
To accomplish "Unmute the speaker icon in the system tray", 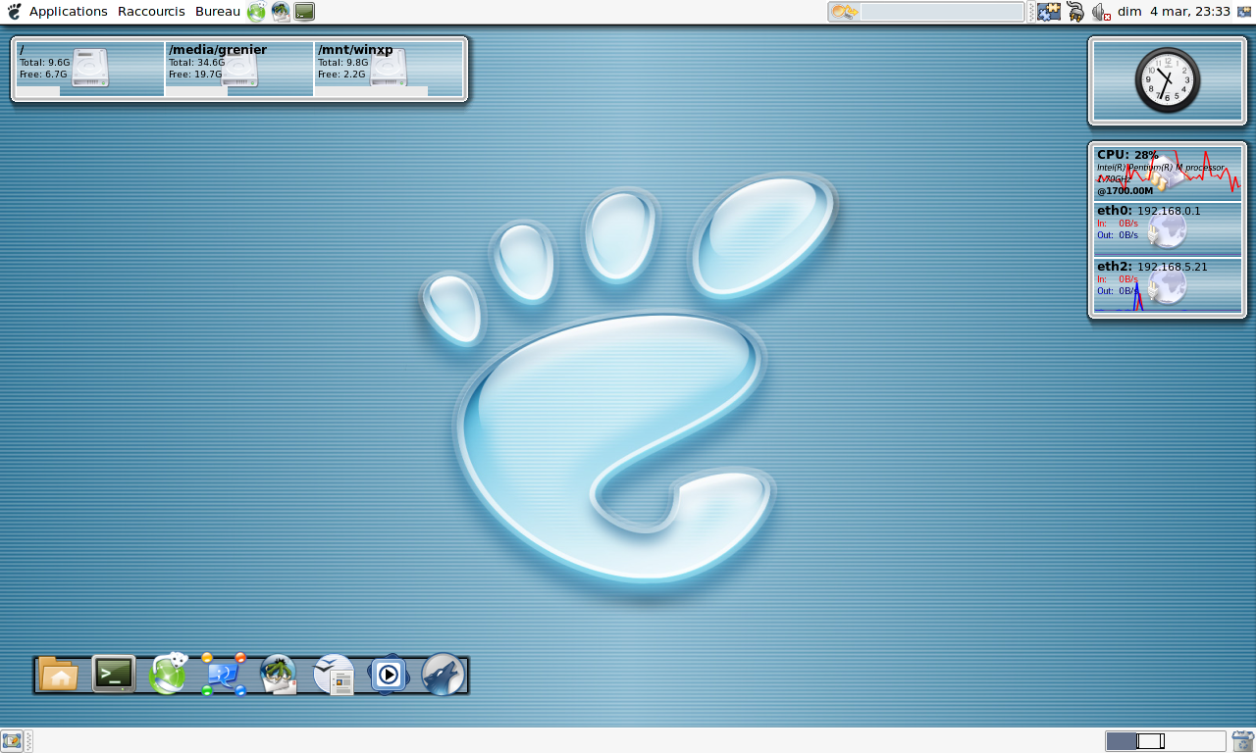I will click(1098, 11).
